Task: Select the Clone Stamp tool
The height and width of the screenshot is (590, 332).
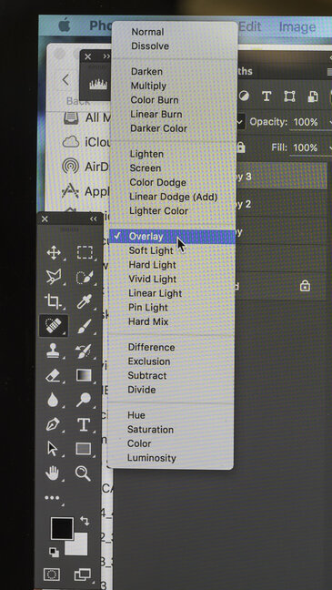Action: (x=53, y=351)
